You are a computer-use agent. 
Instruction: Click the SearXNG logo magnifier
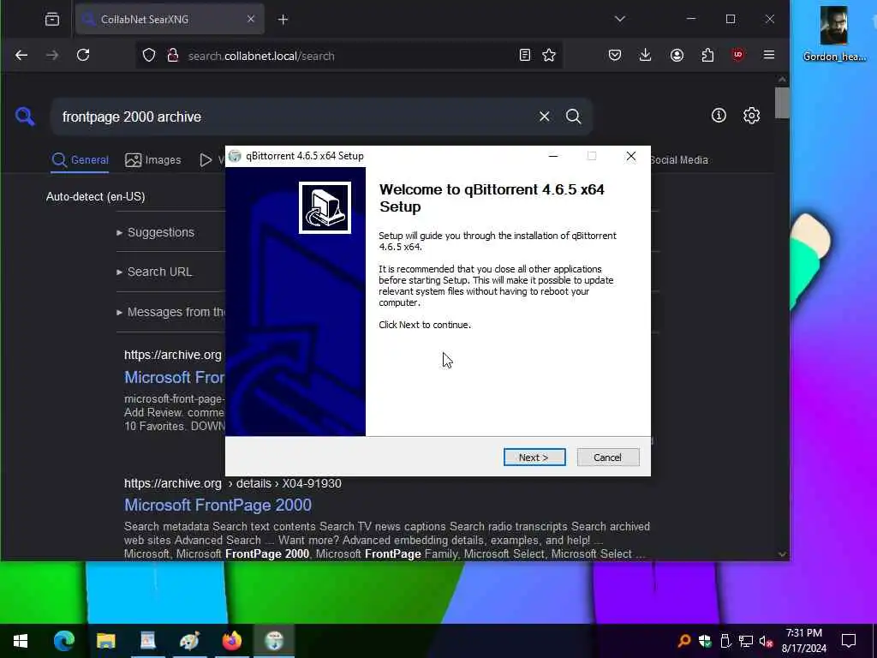point(25,117)
